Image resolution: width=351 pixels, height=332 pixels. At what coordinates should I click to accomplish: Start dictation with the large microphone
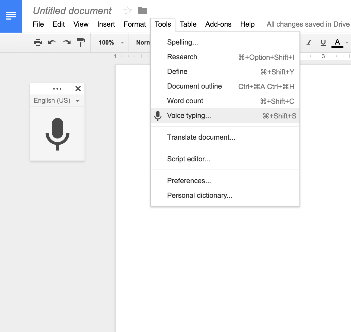click(57, 134)
